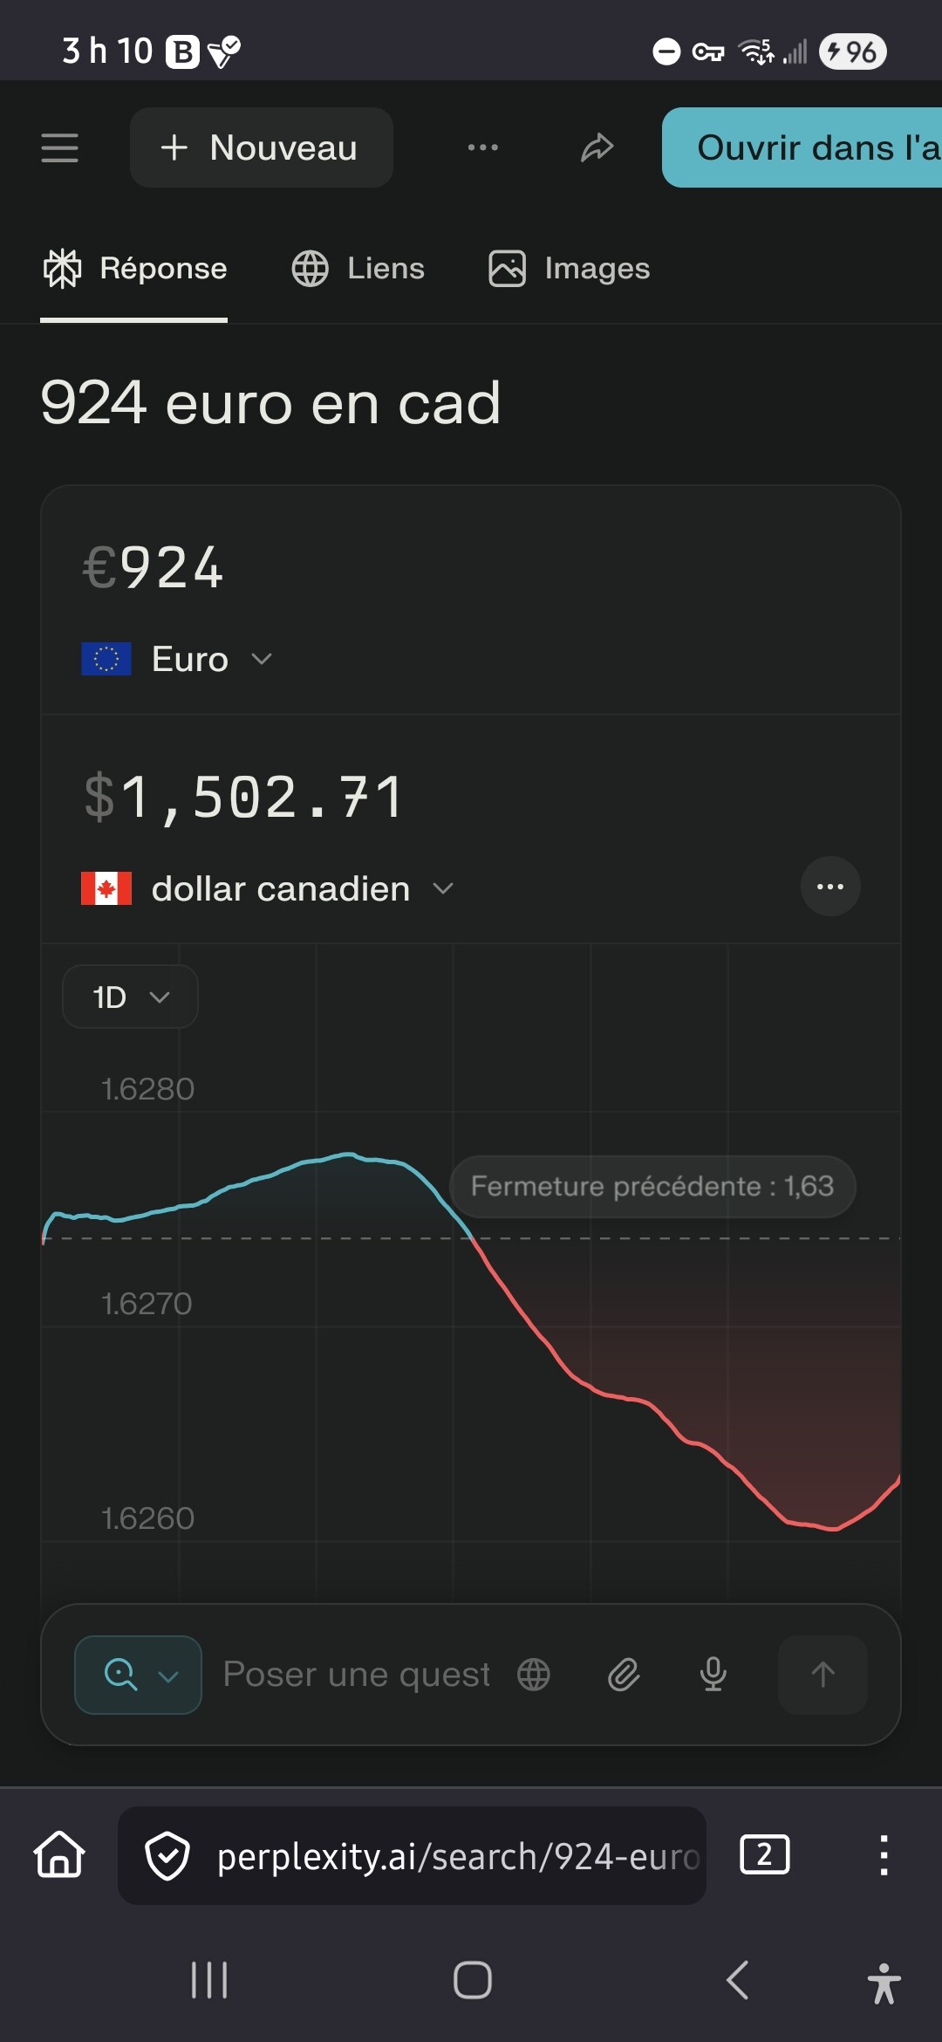Switch to the Images tab
The image size is (942, 2042).
[x=570, y=269]
